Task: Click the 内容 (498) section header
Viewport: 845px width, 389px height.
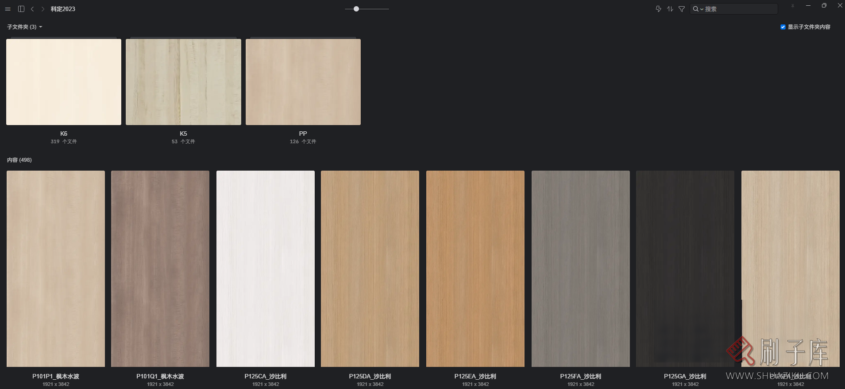Action: pos(19,160)
